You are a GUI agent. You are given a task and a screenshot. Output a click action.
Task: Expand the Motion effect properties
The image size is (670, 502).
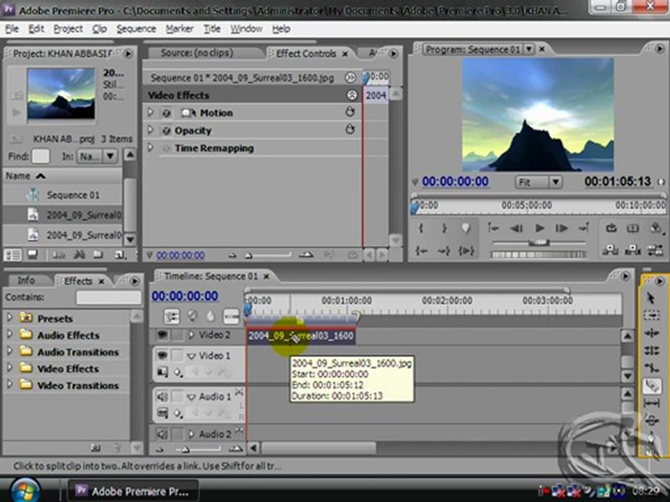(151, 112)
